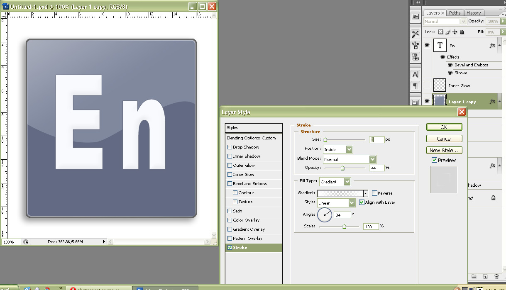
Task: Switch to the Paths tab
Action: click(455, 13)
